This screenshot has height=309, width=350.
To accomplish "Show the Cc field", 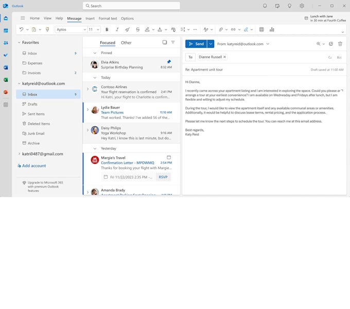I will [x=330, y=57].
